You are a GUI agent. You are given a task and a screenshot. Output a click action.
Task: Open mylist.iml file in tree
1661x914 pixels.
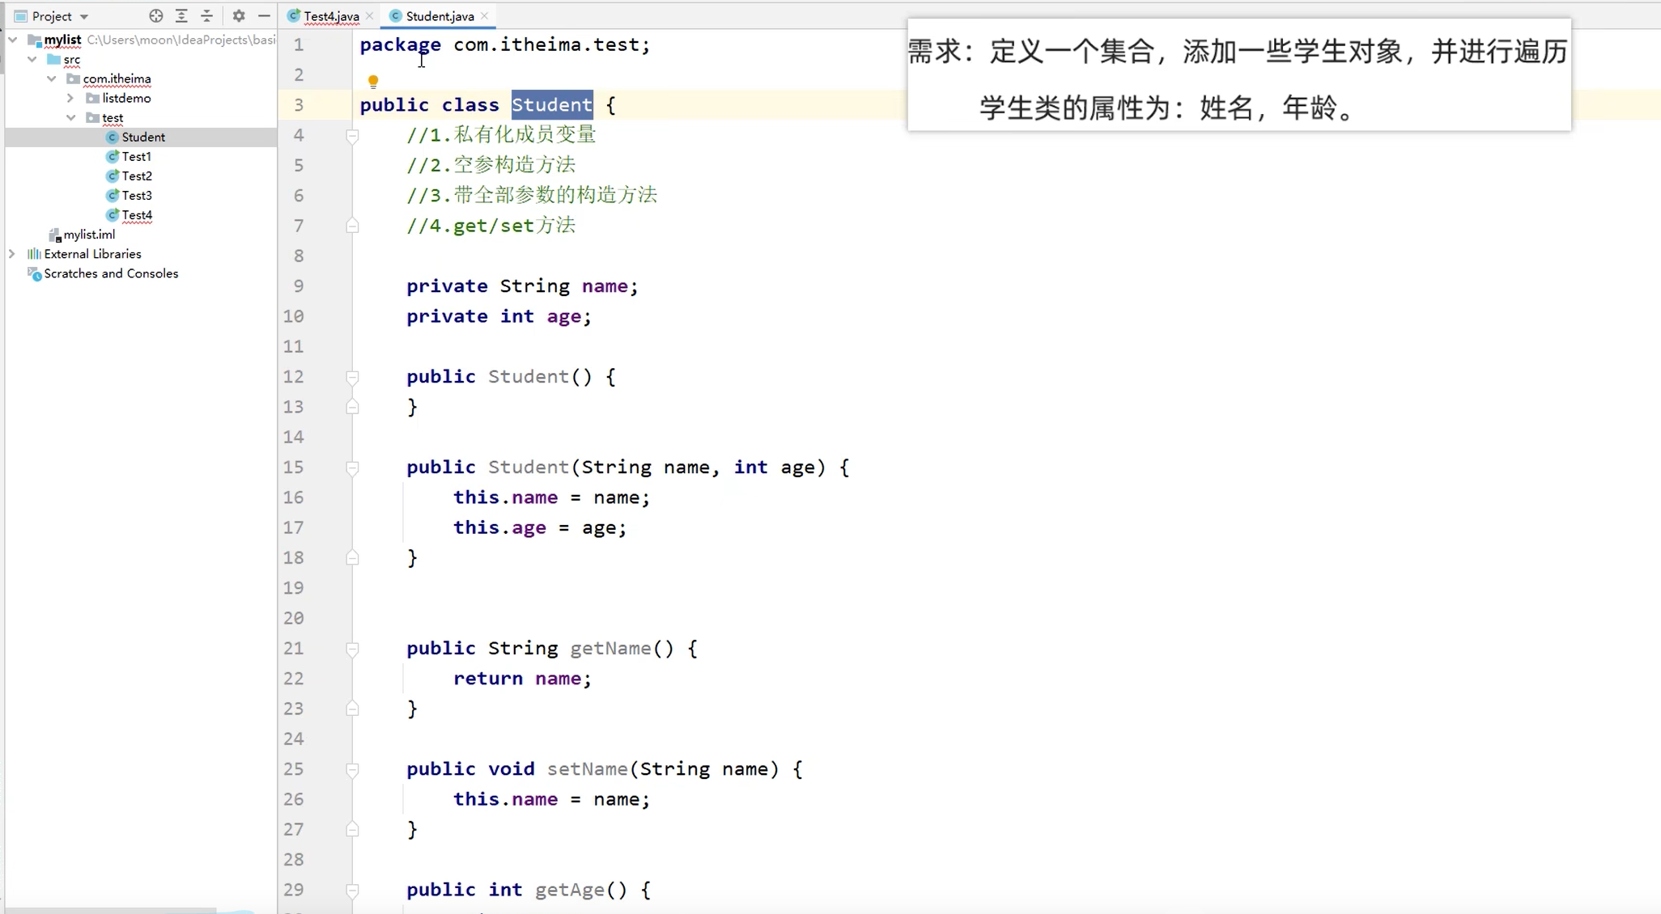(89, 235)
